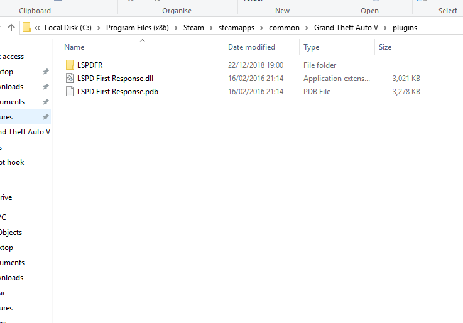The height and width of the screenshot is (323, 463).
Task: Open 3D Objects in navigation pane
Action: 11,233
